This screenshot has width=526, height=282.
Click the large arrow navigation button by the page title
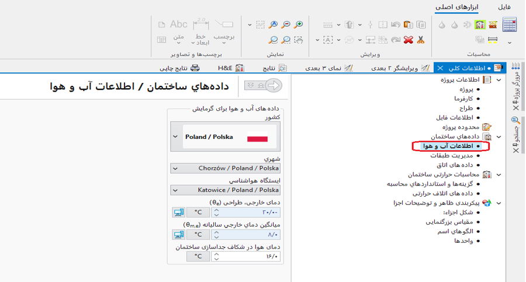[x=263, y=86]
